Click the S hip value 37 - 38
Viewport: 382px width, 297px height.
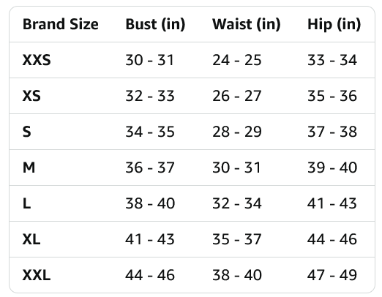(x=332, y=132)
